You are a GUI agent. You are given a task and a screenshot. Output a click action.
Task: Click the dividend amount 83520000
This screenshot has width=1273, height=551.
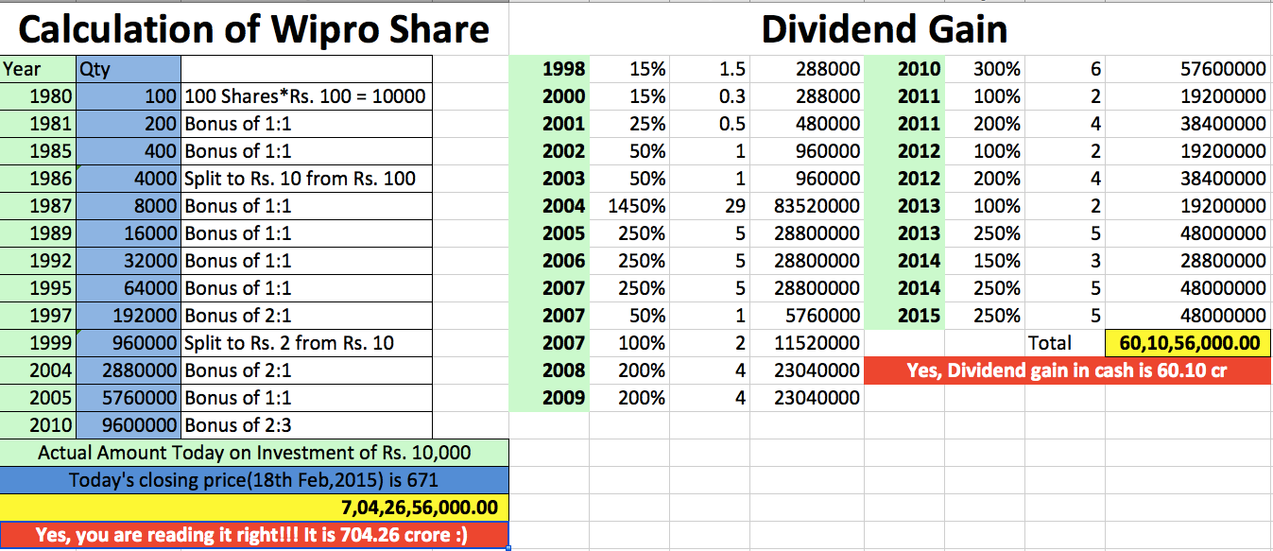pos(807,206)
